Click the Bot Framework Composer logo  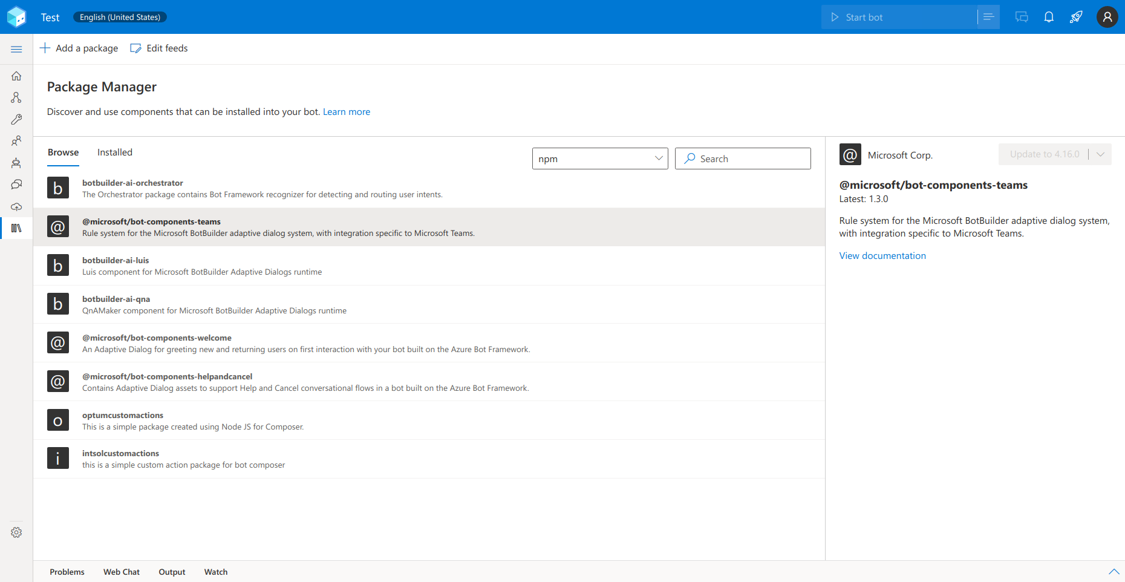tap(16, 17)
